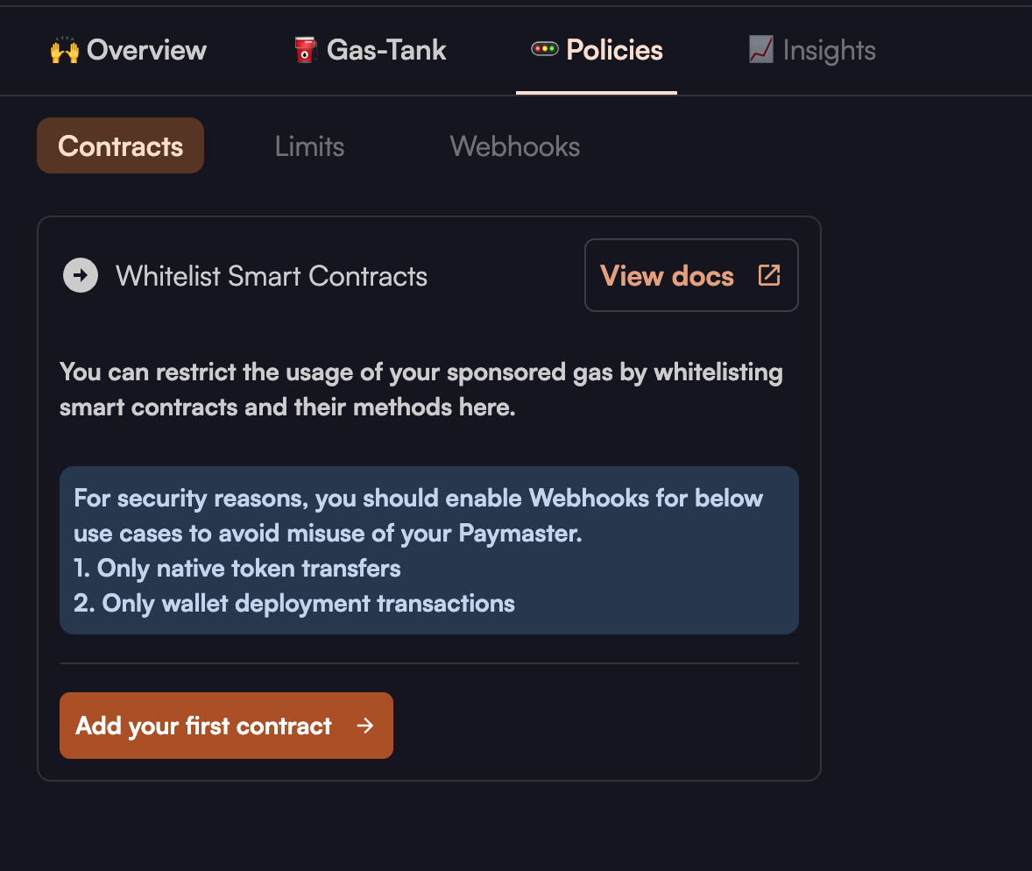This screenshot has height=871, width=1032.
Task: Click the chart icon beside Insights
Action: pyautogui.click(x=760, y=50)
